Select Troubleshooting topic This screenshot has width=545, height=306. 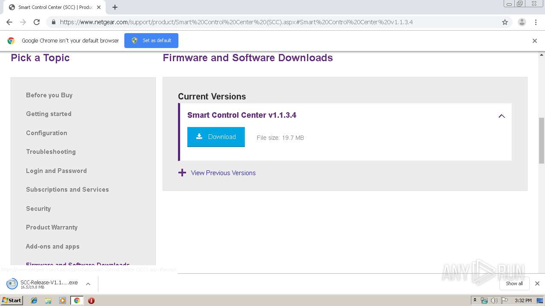(x=51, y=152)
